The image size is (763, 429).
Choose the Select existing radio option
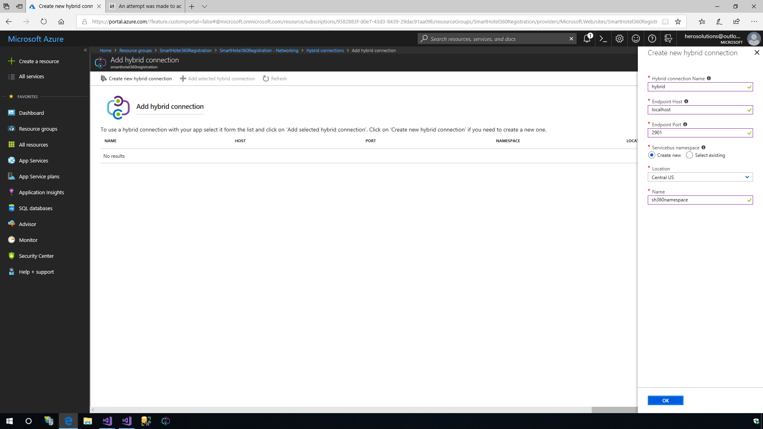tap(689, 155)
